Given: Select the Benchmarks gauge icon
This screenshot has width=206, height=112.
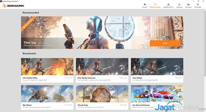Looking at the screenshot, I should pos(155,4).
